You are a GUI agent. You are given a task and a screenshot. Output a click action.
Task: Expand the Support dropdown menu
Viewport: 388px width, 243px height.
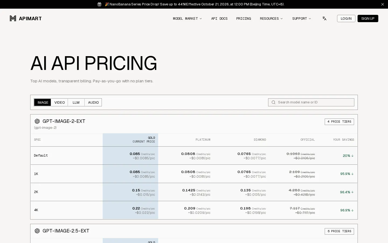[302, 18]
